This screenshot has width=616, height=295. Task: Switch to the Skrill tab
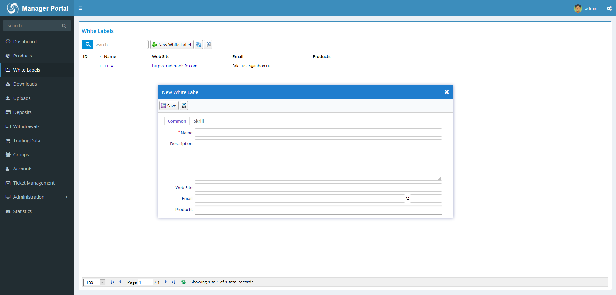click(x=198, y=121)
